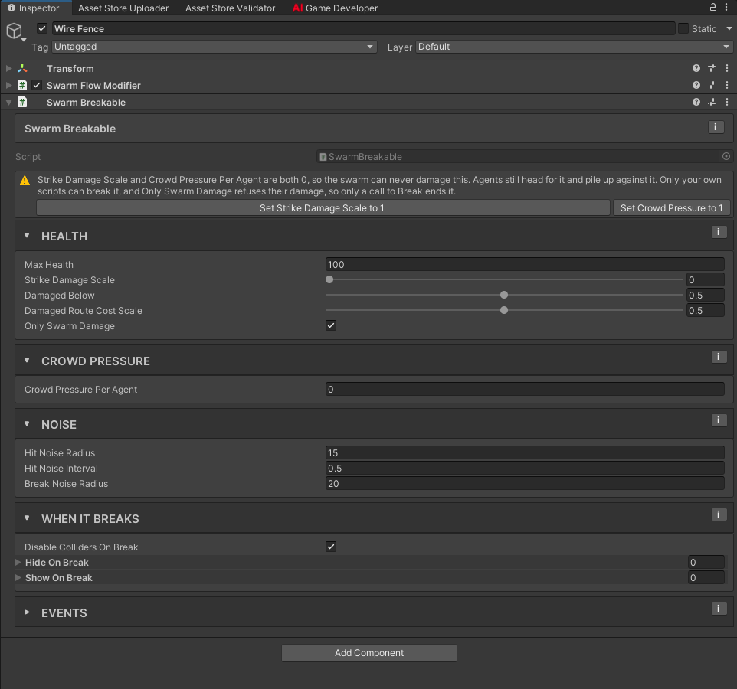The width and height of the screenshot is (737, 689).
Task: Click the Add Component button
Action: click(x=369, y=653)
